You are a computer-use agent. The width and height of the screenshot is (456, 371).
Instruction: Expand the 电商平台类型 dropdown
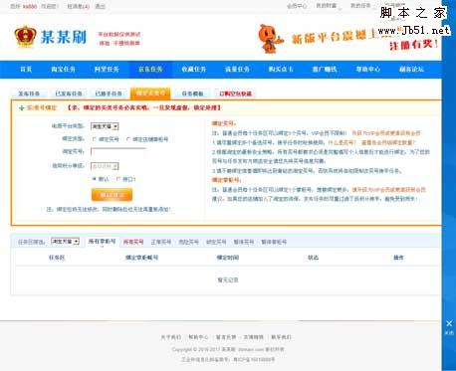click(x=105, y=126)
